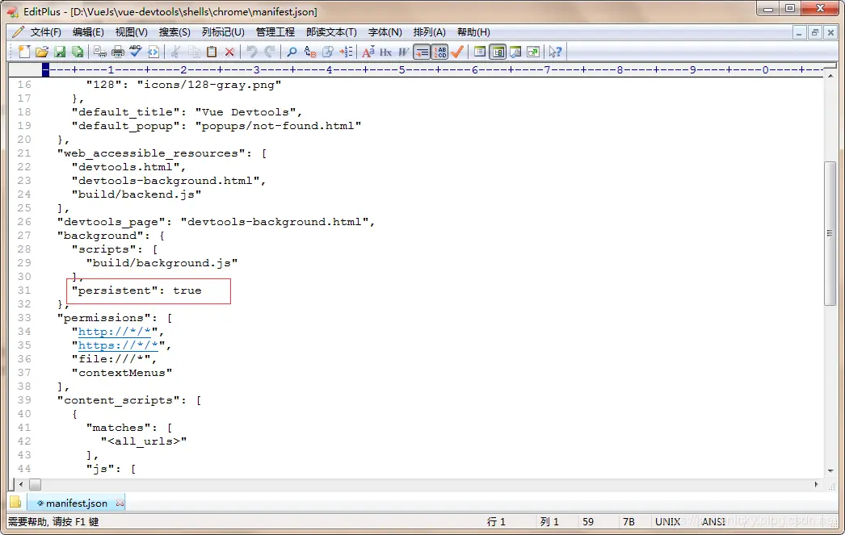845x535 pixels.
Task: Open Go to Line icon
Action: pyautogui.click(x=346, y=52)
